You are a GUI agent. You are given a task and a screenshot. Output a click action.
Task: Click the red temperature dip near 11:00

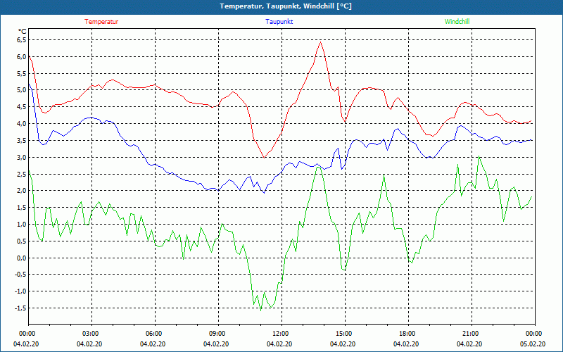[x=265, y=158]
